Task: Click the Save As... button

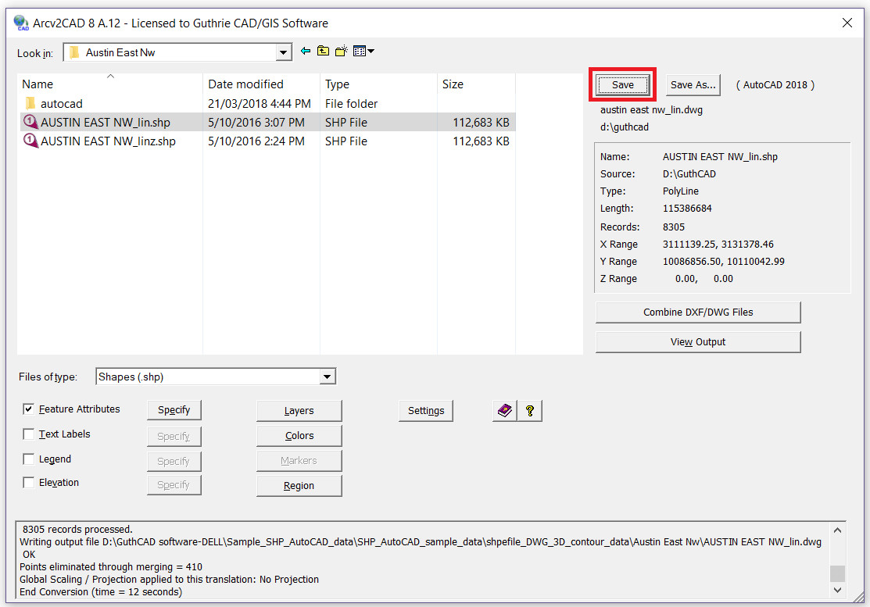Action: (x=693, y=85)
